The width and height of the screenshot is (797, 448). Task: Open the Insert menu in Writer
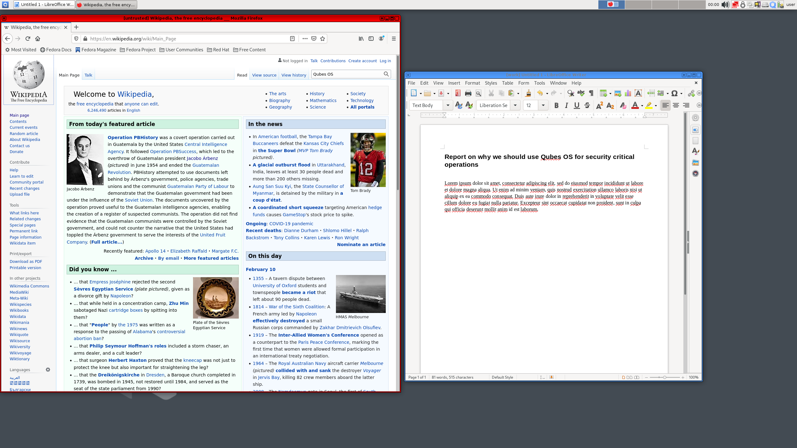click(x=454, y=83)
